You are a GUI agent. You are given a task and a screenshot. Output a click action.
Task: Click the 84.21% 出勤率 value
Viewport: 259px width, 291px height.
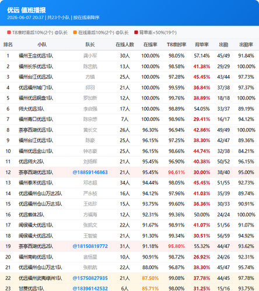point(246,151)
